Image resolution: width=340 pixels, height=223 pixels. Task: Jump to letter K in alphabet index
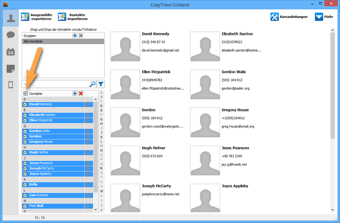coord(101,137)
